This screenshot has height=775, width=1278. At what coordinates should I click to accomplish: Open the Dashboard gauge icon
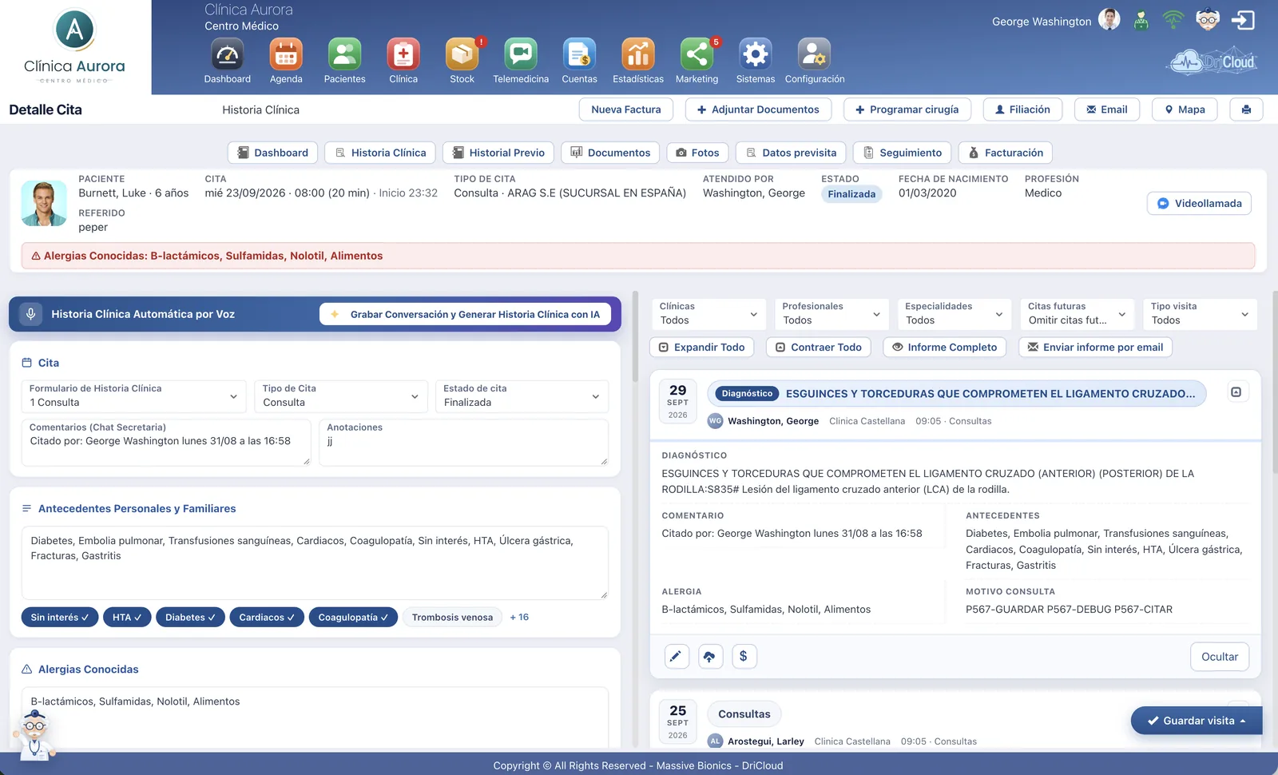pos(228,54)
